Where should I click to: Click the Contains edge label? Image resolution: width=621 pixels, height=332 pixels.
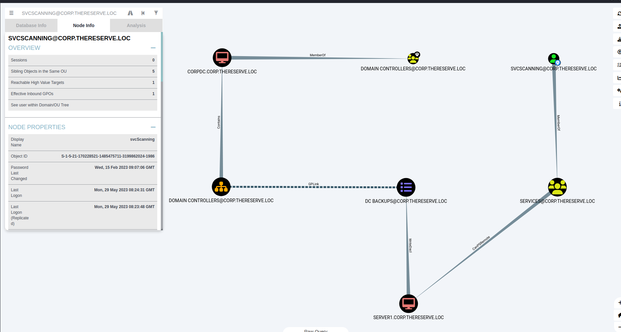tap(219, 122)
